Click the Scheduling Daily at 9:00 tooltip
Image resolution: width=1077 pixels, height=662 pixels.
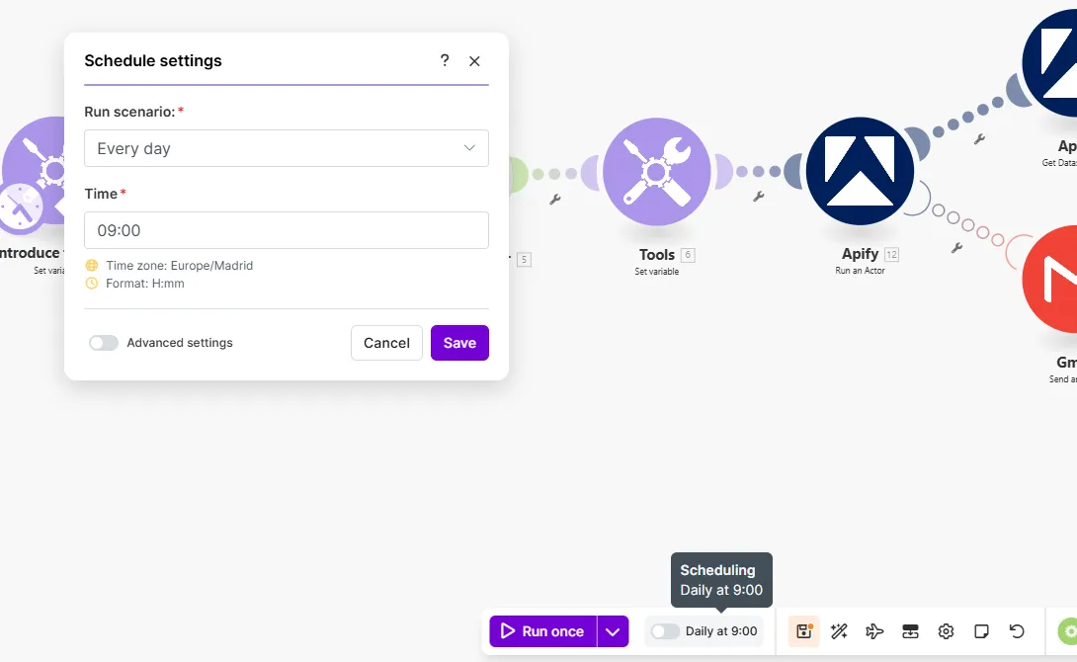(721, 580)
